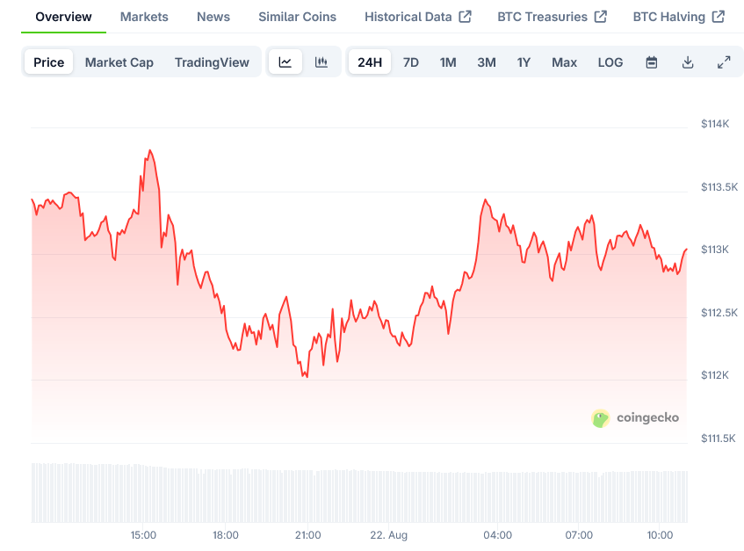Select the 1M time range

tap(448, 62)
